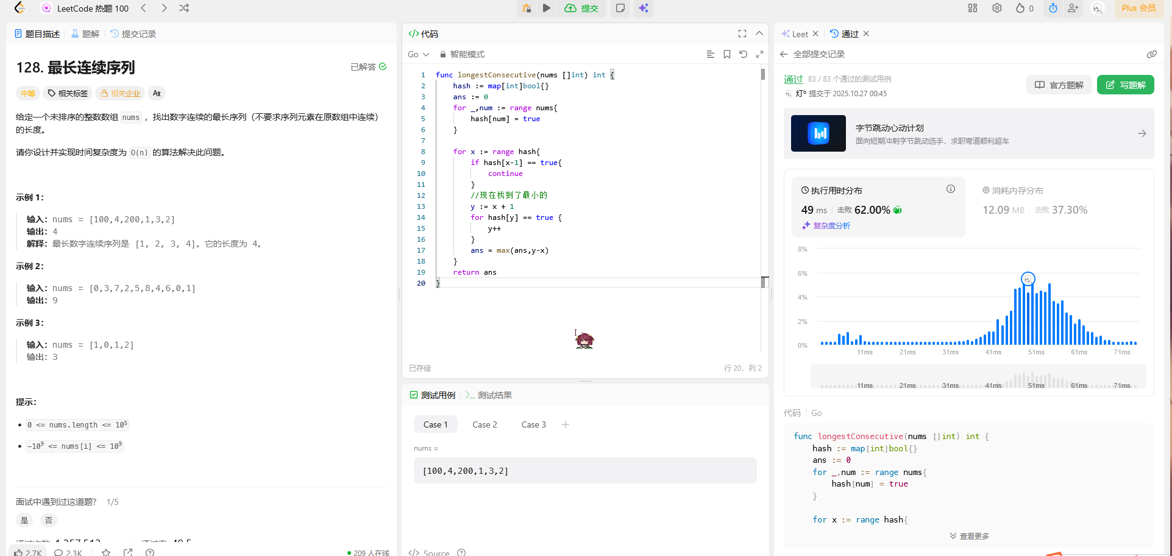Switch to the 题解 tab
Screen dimensions: 1172x556
(85, 34)
